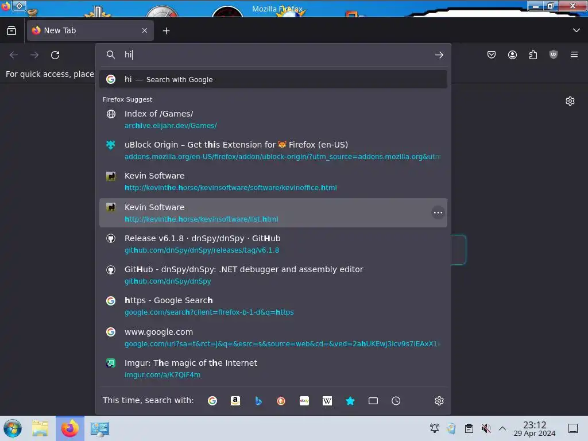Click the forward navigation arrow
This screenshot has width=588, height=441.
coord(34,55)
